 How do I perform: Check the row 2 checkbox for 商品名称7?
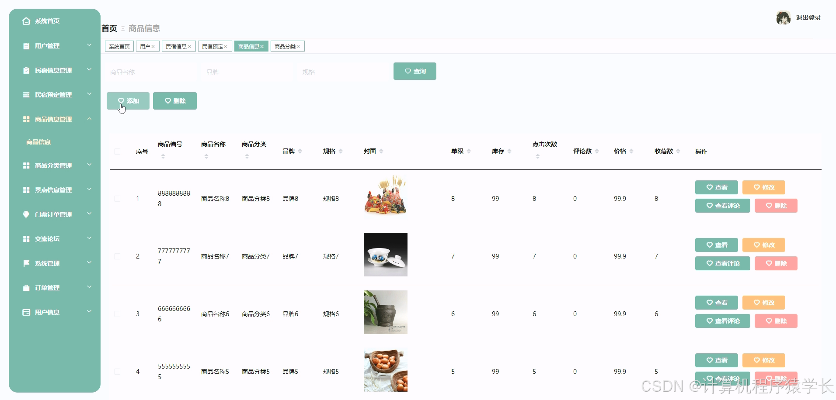(117, 256)
